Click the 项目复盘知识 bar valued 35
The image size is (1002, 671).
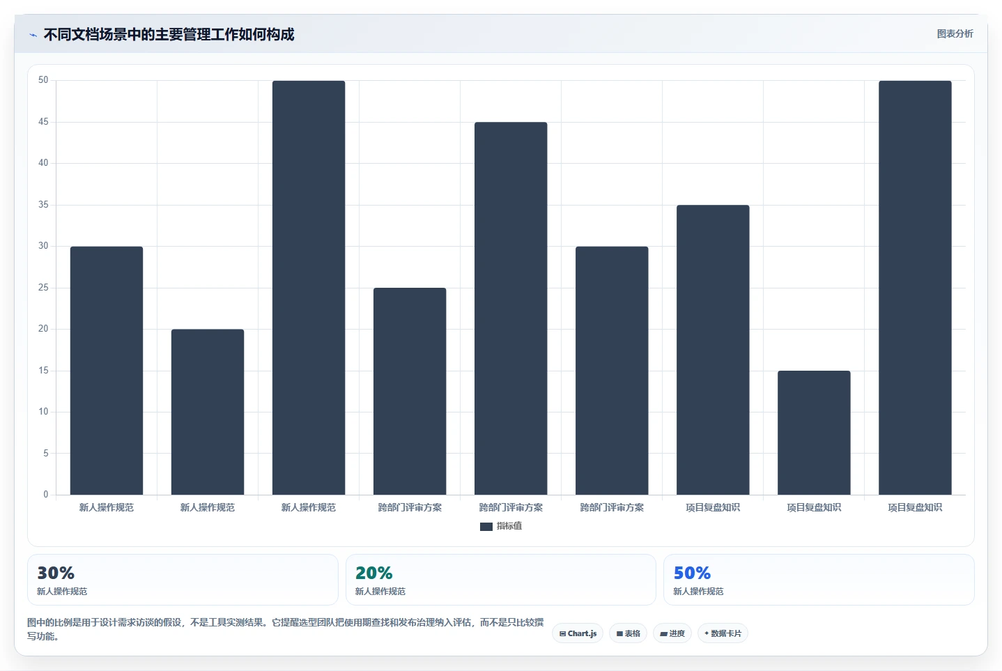coord(713,350)
